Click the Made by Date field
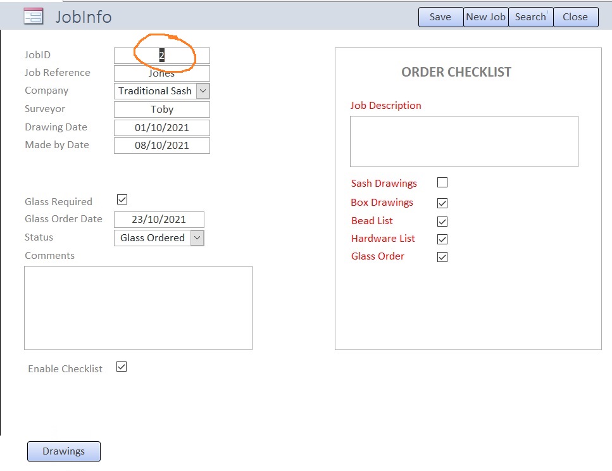 162,145
